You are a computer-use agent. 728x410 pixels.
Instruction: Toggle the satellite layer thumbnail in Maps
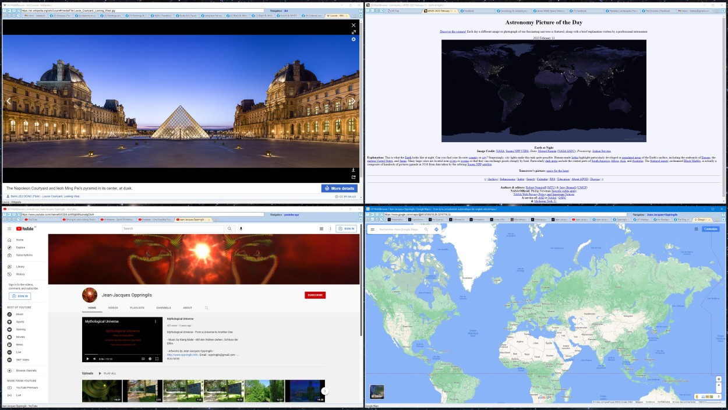point(377,391)
